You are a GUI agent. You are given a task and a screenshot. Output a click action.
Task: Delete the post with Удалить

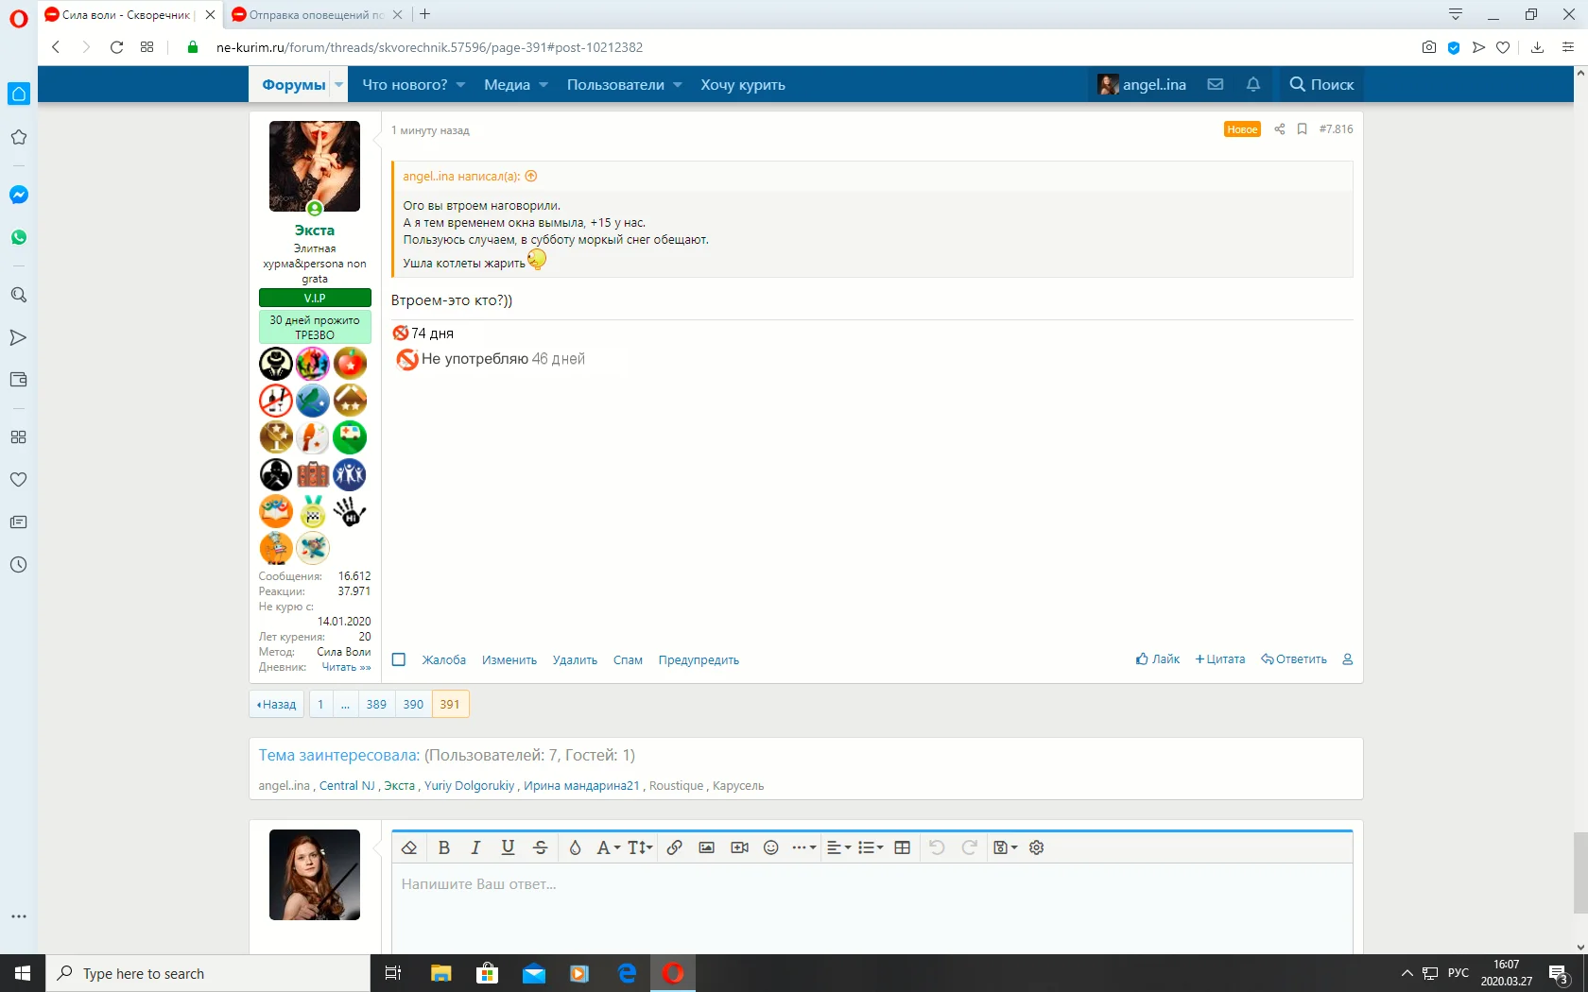coord(575,659)
